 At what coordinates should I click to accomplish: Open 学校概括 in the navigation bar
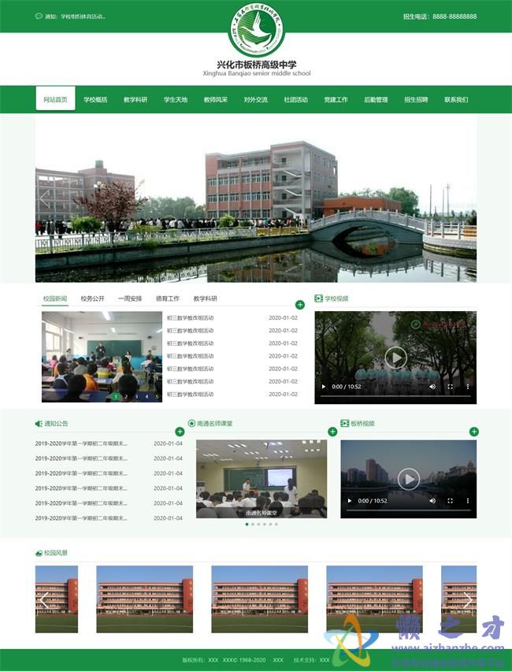click(x=95, y=99)
